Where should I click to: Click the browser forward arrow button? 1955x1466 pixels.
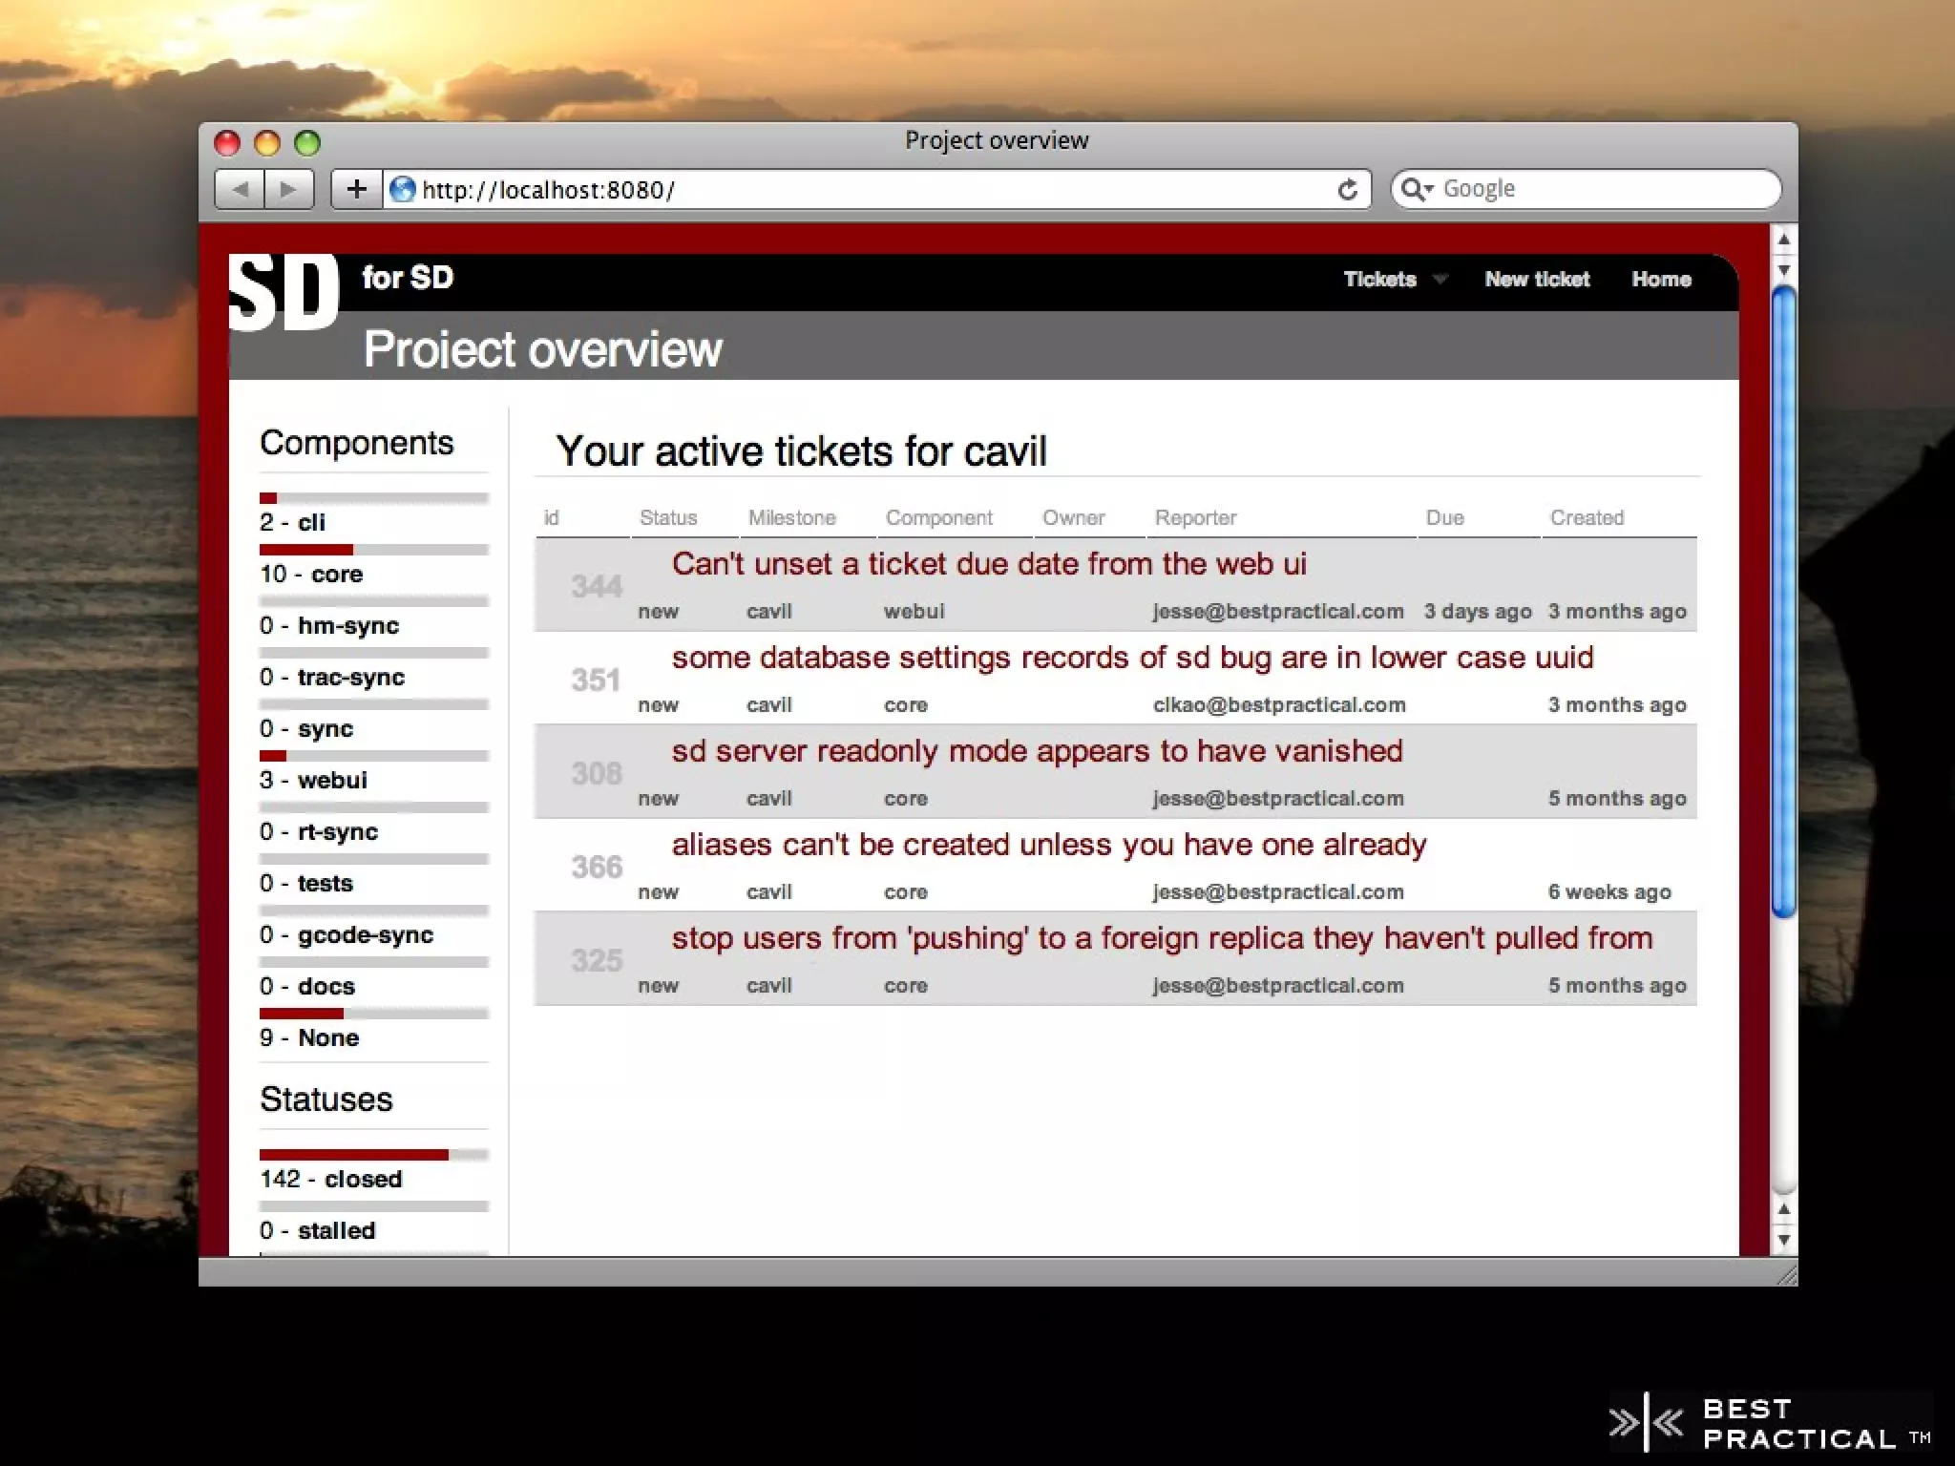coord(288,189)
